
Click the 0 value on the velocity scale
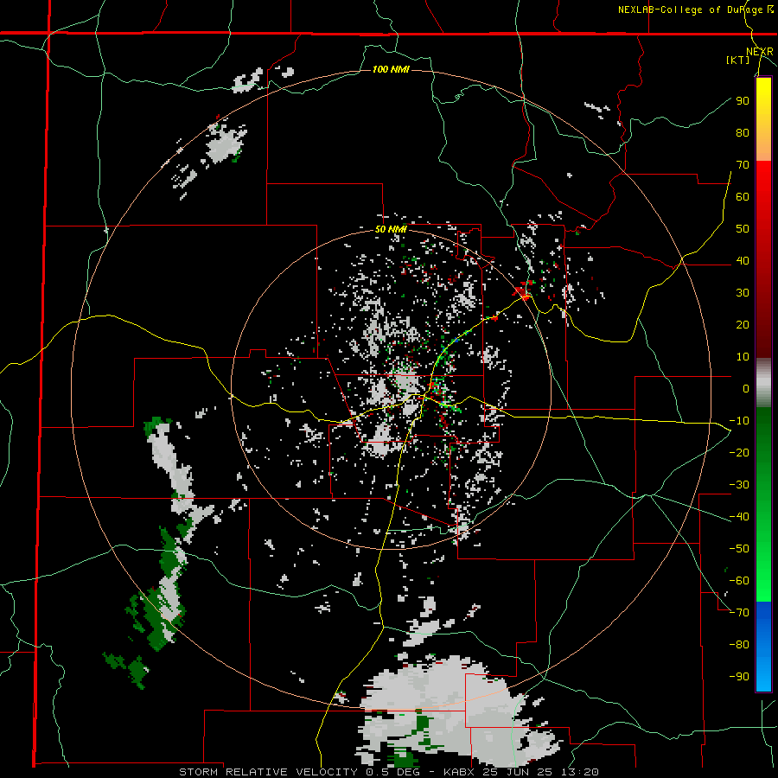[746, 389]
